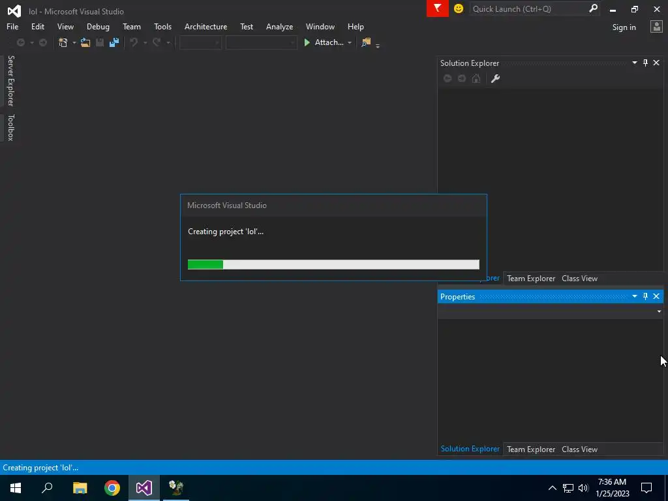668x501 pixels.
Task: Open Windows taskbar search
Action: [x=47, y=488]
